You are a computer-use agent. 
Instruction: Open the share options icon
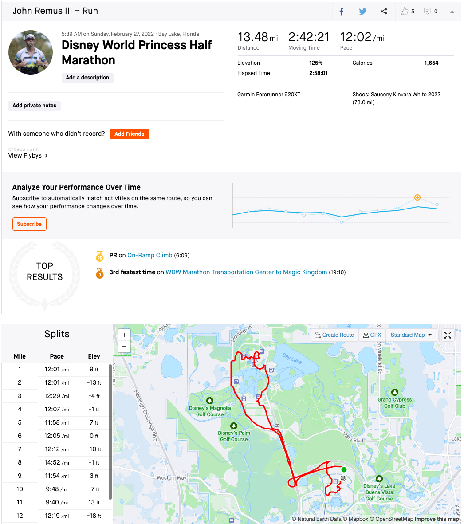pyautogui.click(x=384, y=12)
